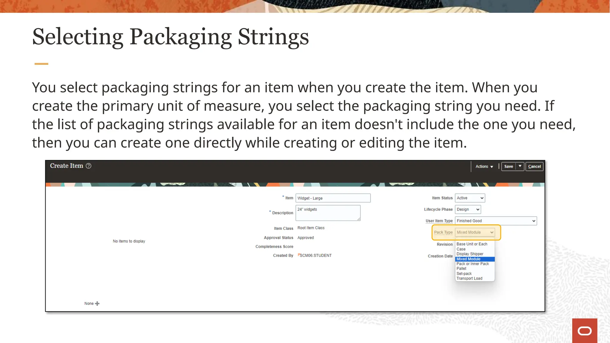
Task: Click the User Item Type label
Action: 439,221
